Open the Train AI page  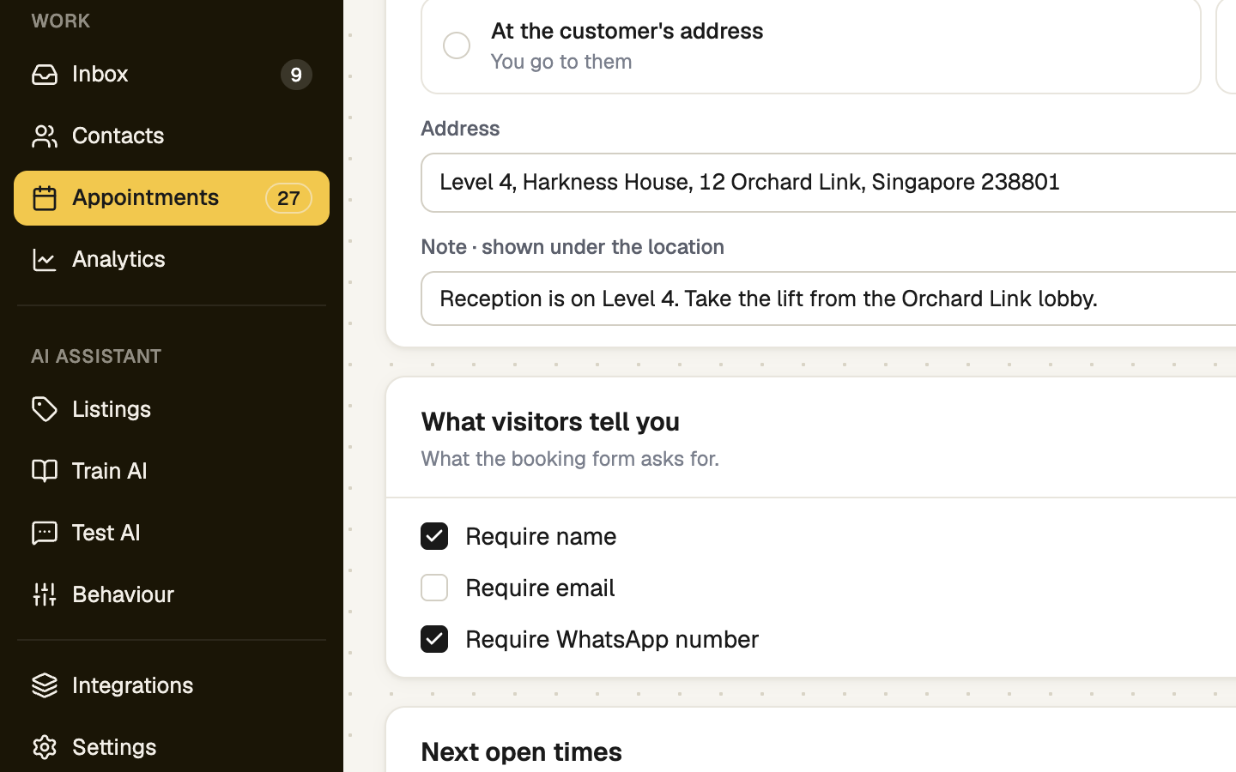pos(172,471)
